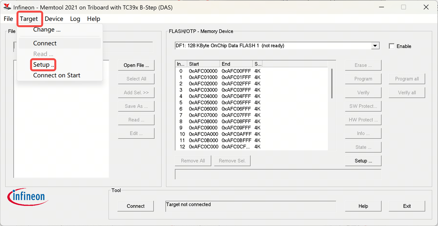
Task: Click the End column header
Action: tap(236, 64)
